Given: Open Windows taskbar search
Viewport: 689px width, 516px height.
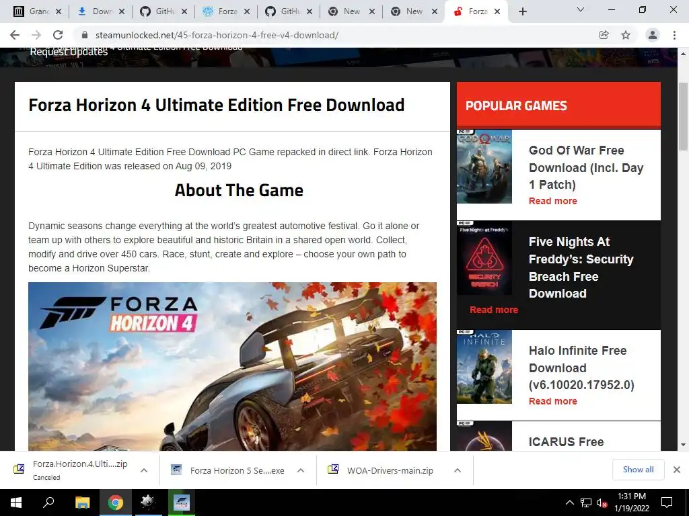Looking at the screenshot, I should pyautogui.click(x=48, y=503).
